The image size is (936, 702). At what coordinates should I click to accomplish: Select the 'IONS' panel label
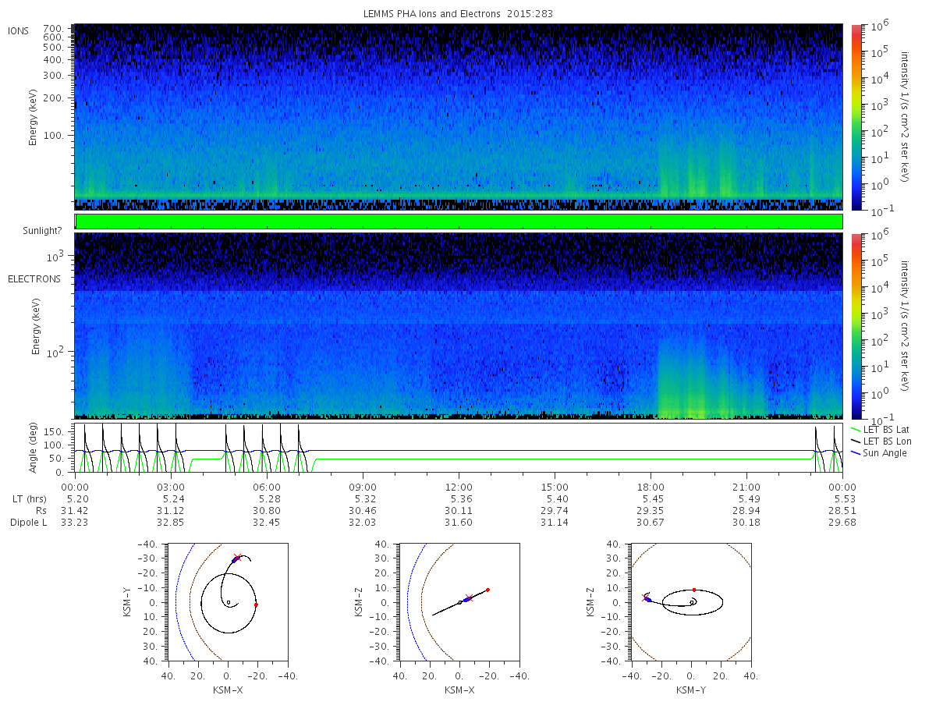pos(19,31)
